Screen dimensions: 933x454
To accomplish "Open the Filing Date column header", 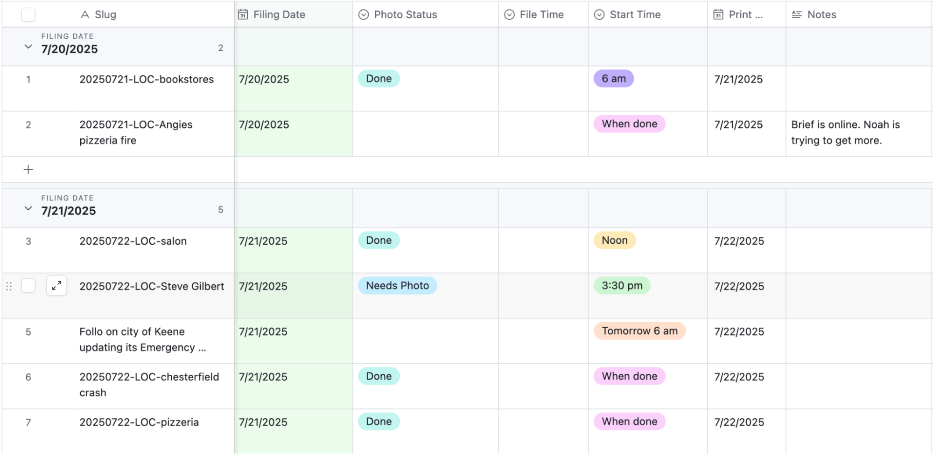I will click(x=294, y=14).
